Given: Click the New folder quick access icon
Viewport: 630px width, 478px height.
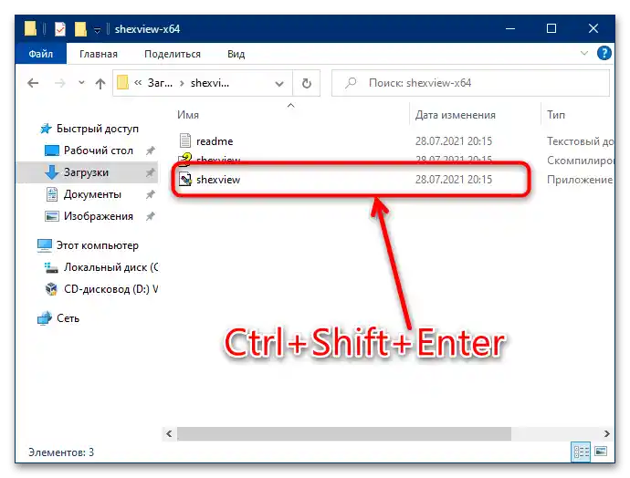Looking at the screenshot, I should point(80,29).
